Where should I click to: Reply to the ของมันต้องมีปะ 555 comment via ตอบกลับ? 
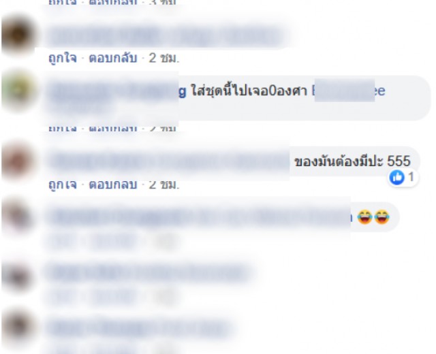coord(113,184)
